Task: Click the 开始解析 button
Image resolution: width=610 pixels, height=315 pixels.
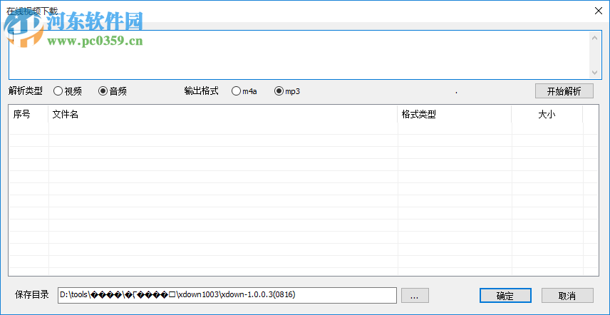Action: pyautogui.click(x=564, y=91)
